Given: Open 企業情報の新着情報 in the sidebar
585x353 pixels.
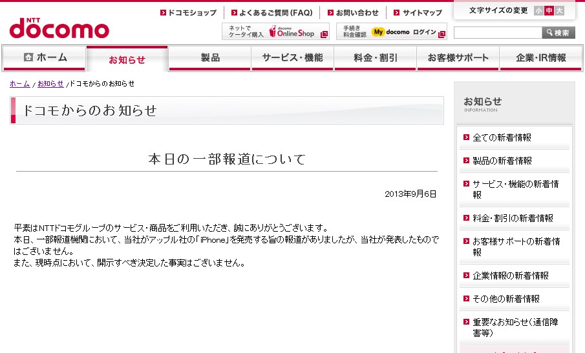Looking at the screenshot, I should point(511,276).
